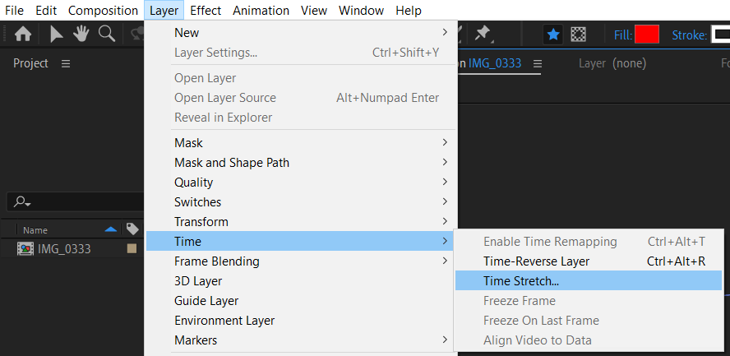Select the Selection arrow tool
Screen dimensions: 730x356
(57, 35)
